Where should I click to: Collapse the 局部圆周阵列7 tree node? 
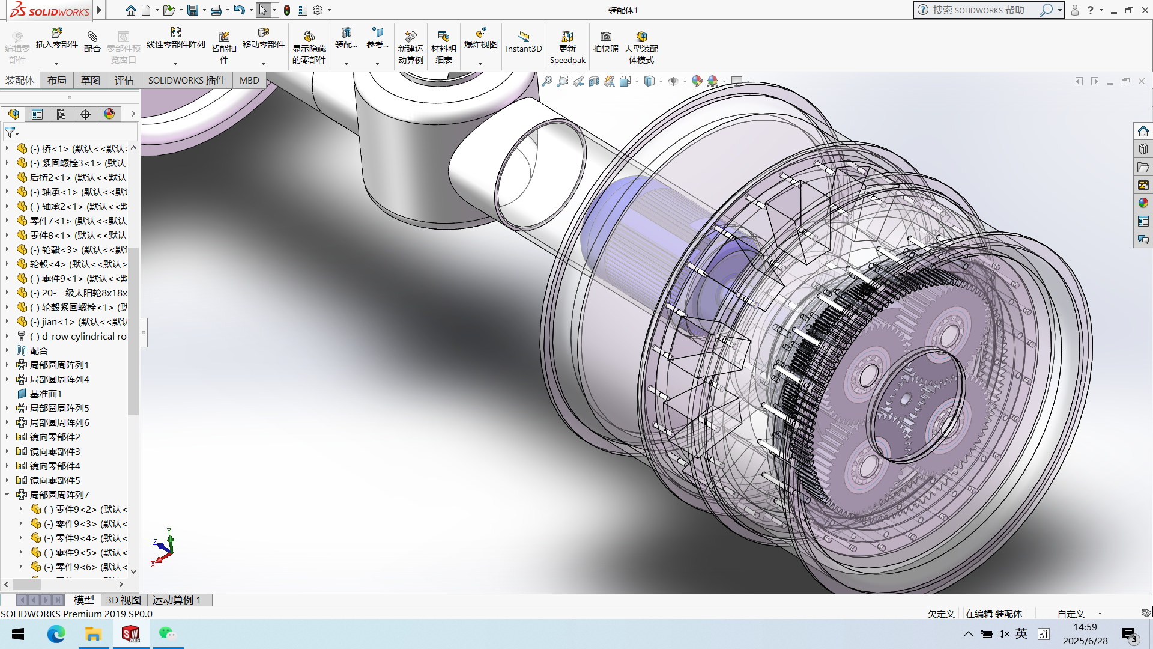click(x=7, y=495)
